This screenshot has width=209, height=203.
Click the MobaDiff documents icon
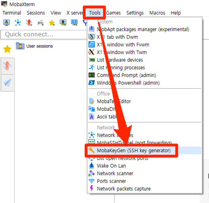pyautogui.click(x=92, y=109)
